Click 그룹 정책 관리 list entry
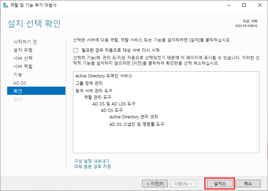 89,83
